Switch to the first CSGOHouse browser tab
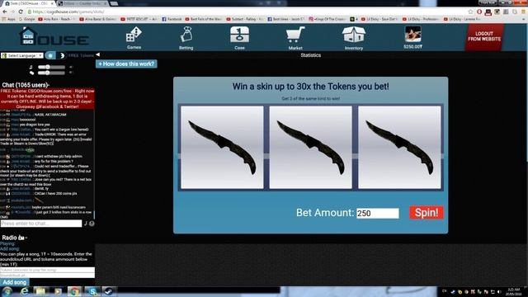 tap(29, 3)
